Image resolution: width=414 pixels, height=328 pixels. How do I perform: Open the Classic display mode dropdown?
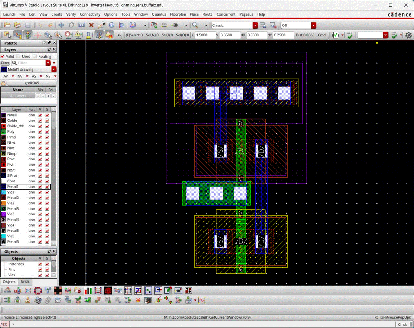click(x=255, y=25)
